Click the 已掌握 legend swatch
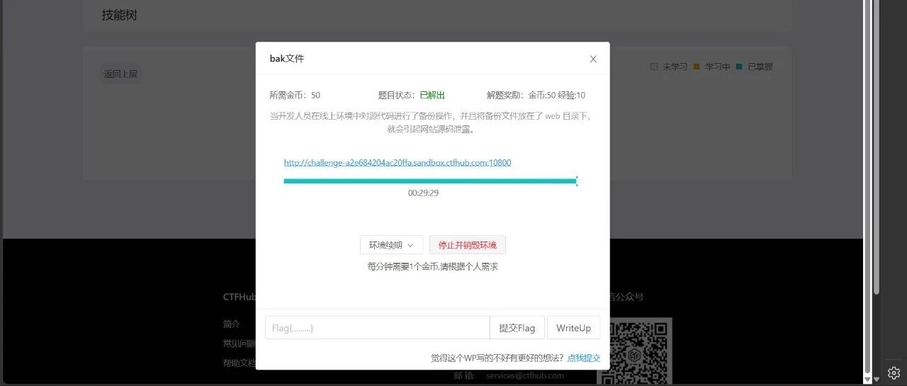Image resolution: width=907 pixels, height=386 pixels. click(739, 67)
